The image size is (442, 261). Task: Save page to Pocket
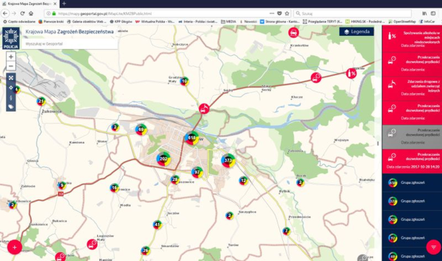click(x=280, y=13)
